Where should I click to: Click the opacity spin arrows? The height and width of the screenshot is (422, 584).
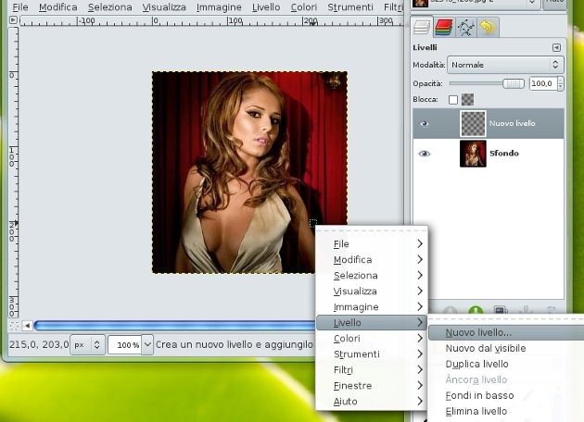560,83
